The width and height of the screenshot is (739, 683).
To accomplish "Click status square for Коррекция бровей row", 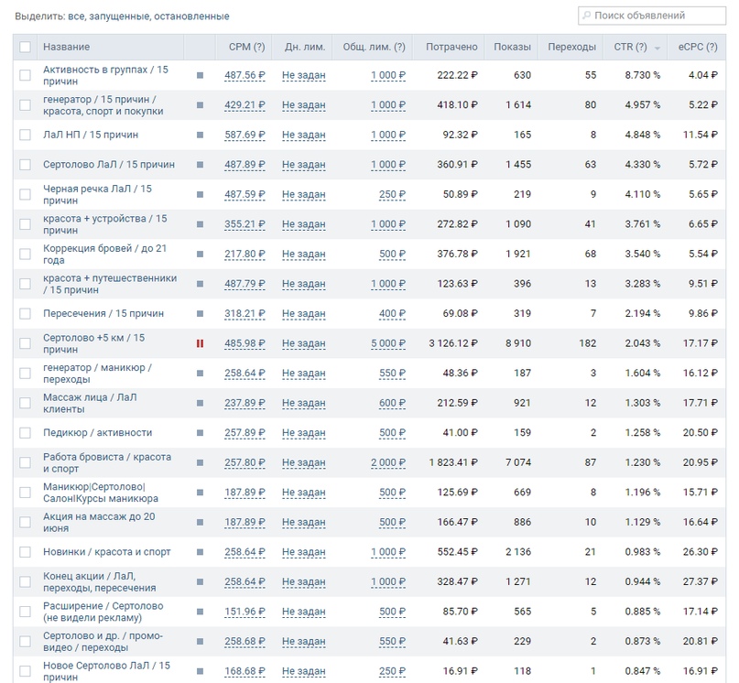I will (x=200, y=254).
